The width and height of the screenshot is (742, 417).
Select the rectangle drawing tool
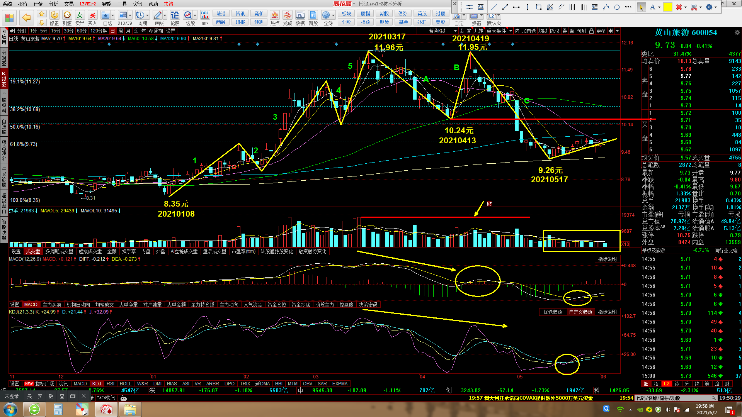click(538, 7)
